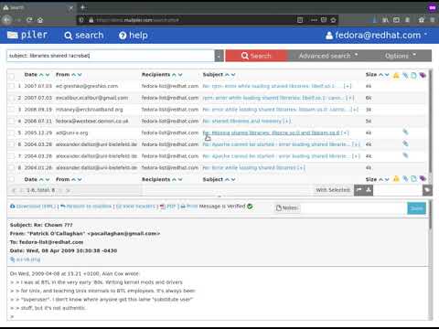Screen dimensions: 439x329
Task: Expand the [+] on row 2 subject
Action: click(350, 98)
